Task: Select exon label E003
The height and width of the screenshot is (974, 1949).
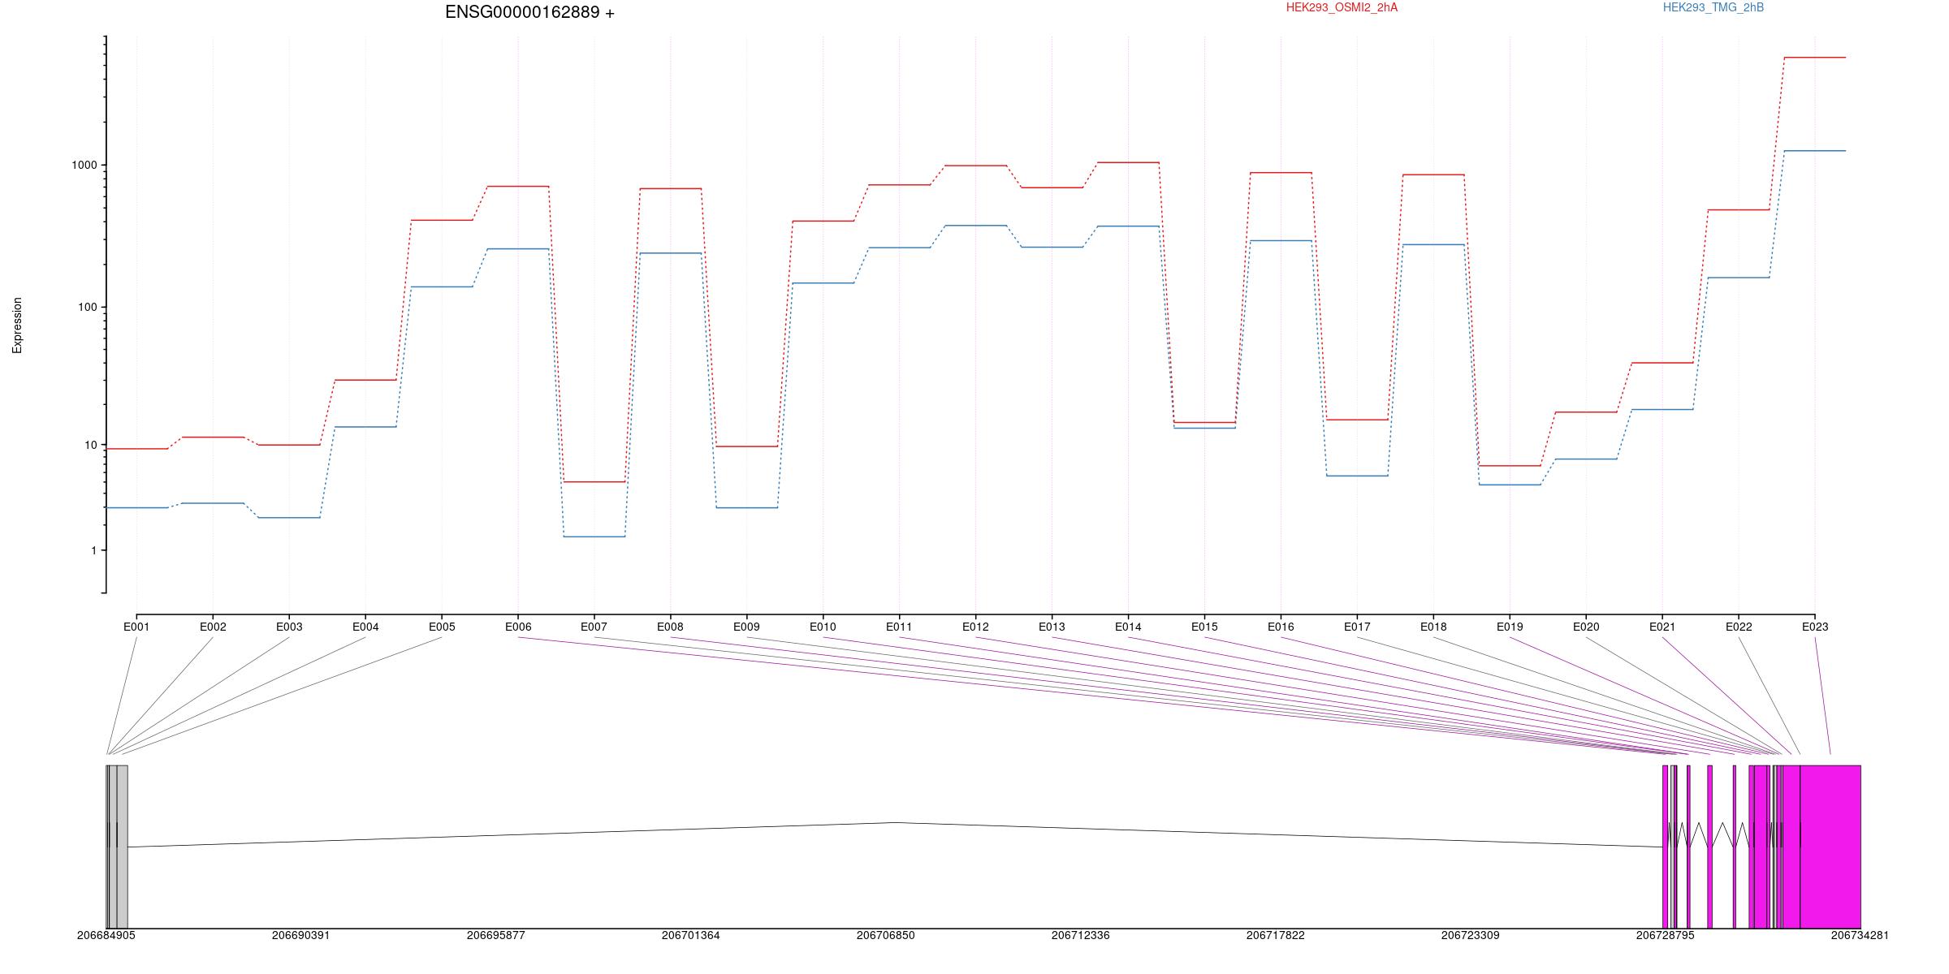Action: point(289,627)
